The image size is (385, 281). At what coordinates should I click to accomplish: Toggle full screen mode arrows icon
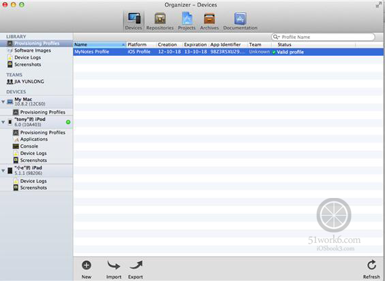click(x=378, y=5)
